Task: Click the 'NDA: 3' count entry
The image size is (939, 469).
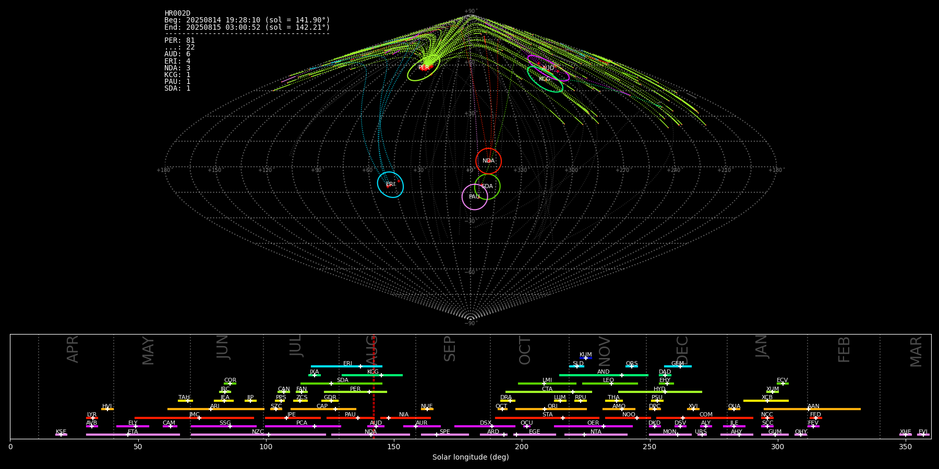Action: tap(177, 68)
